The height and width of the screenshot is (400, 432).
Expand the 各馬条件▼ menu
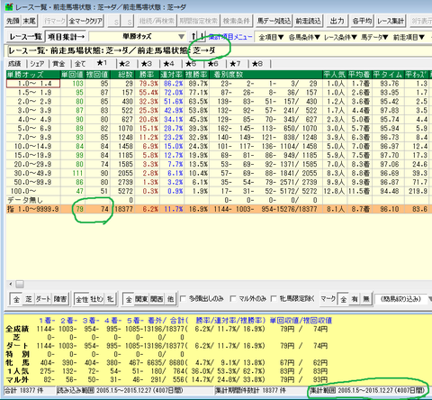pyautogui.click(x=304, y=37)
